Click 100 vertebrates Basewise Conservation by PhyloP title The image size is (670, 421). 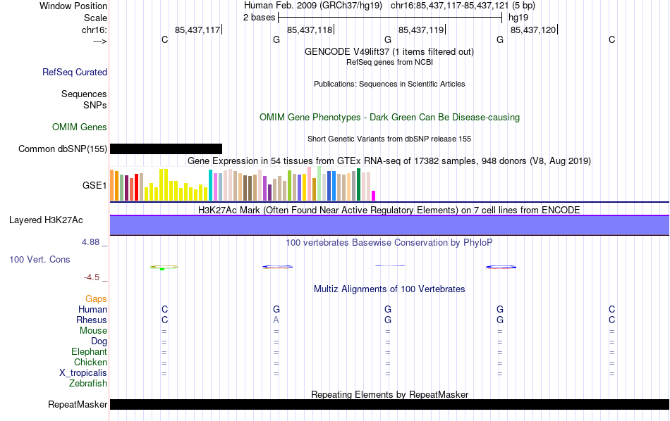(389, 243)
